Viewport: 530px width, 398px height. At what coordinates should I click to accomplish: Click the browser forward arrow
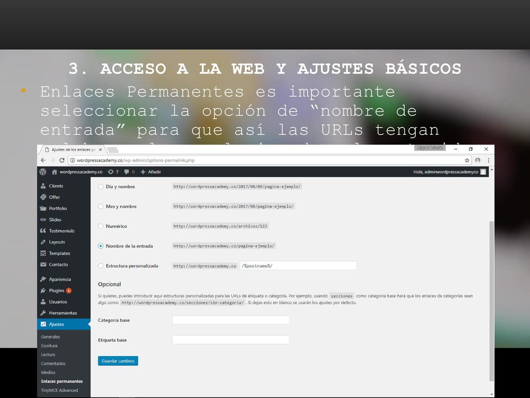point(52,160)
